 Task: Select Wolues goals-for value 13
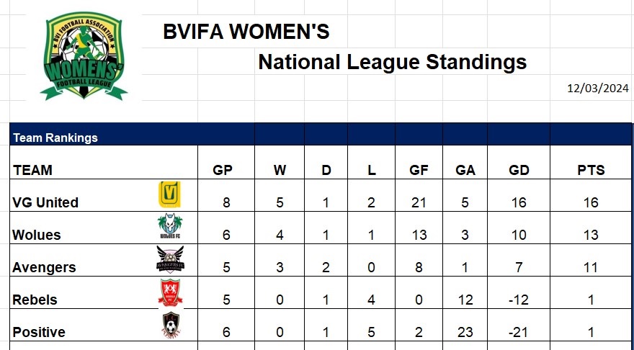coord(419,235)
